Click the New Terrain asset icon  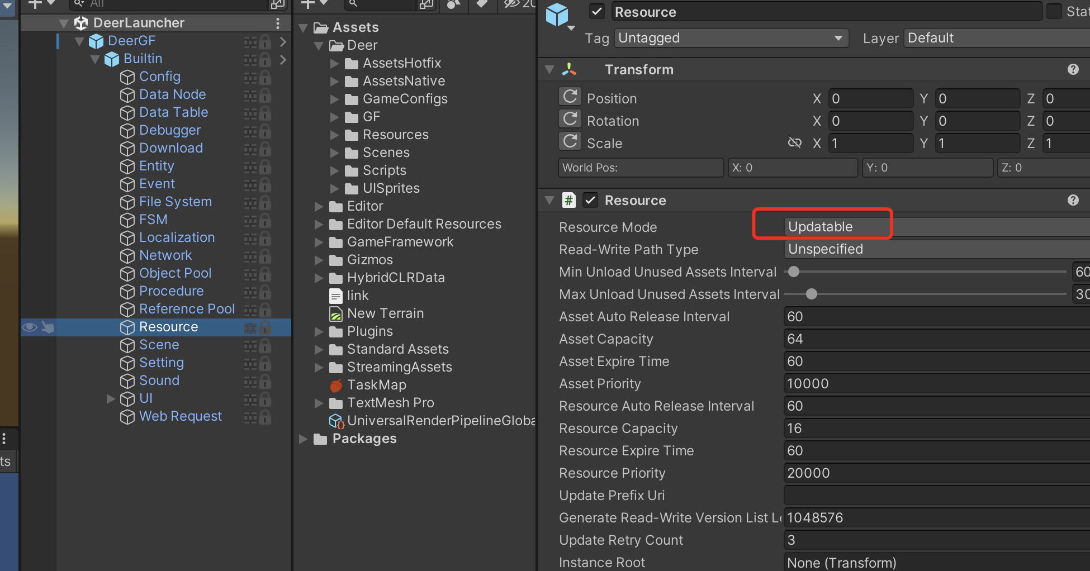point(336,313)
